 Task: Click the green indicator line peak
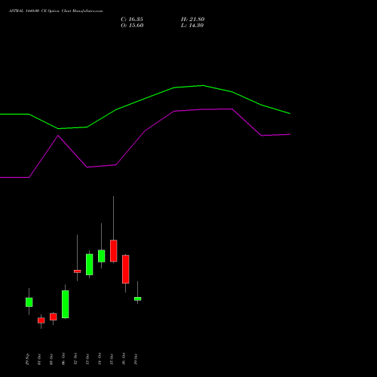click(203, 85)
